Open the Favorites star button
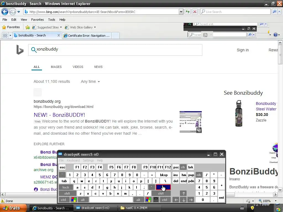 click(11, 27)
